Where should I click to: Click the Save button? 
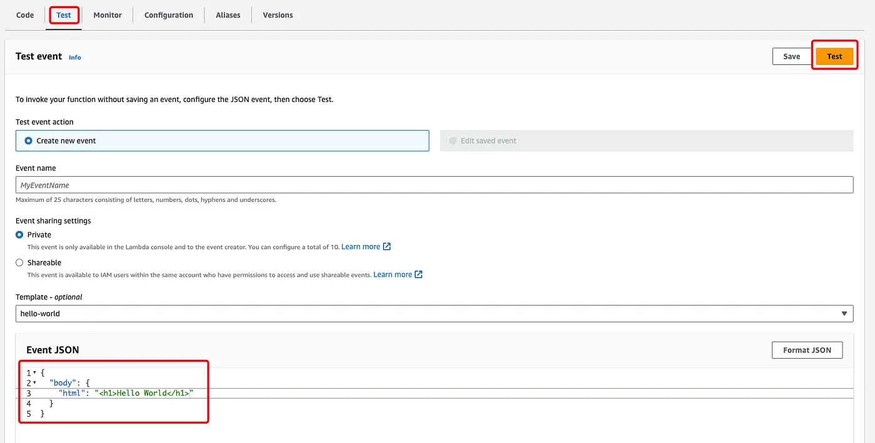pos(791,56)
